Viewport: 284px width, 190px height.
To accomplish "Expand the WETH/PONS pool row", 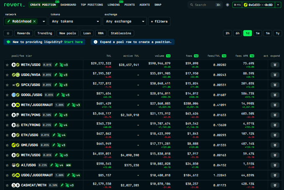I will click(x=275, y=115).
